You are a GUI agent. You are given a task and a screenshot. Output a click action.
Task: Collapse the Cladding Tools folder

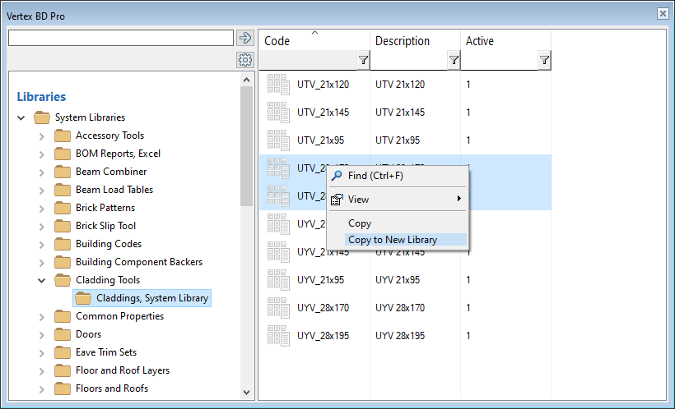[42, 280]
